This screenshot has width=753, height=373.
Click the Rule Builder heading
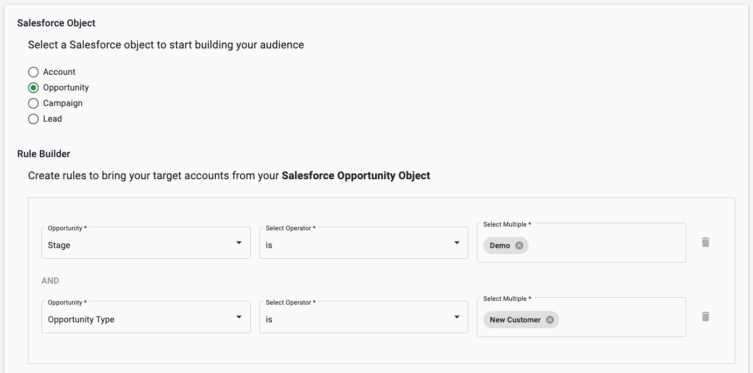[44, 154]
